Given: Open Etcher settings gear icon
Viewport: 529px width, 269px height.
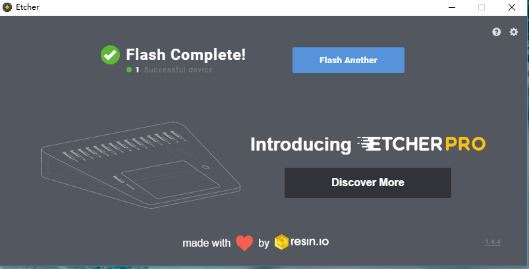Looking at the screenshot, I should pos(513,32).
